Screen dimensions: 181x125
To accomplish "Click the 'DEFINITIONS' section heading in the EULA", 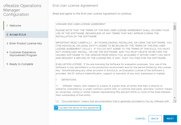I will [x=69, y=80].
